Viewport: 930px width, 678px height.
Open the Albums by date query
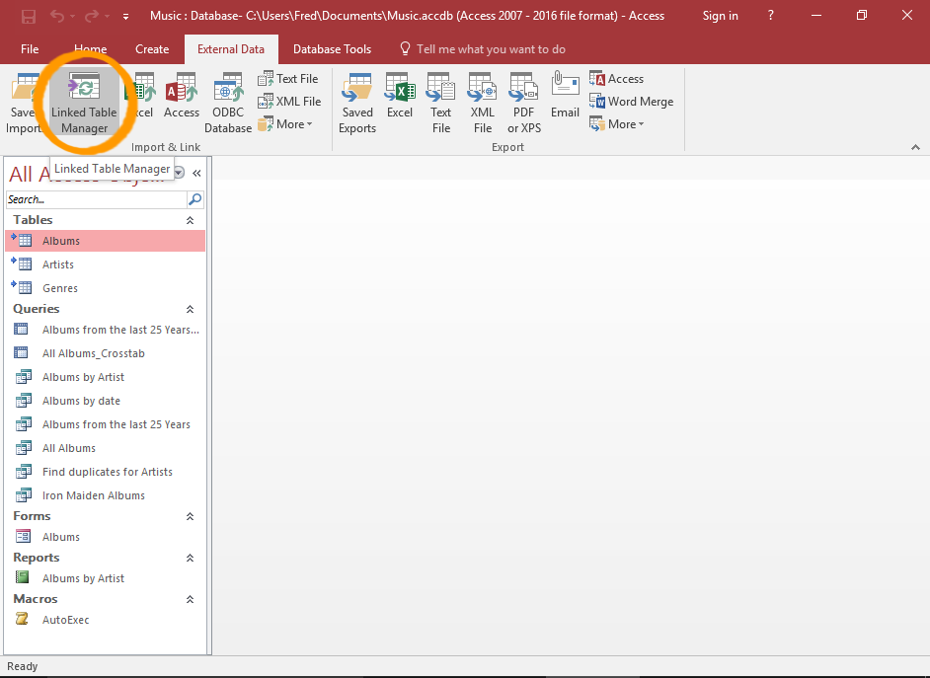106,401
